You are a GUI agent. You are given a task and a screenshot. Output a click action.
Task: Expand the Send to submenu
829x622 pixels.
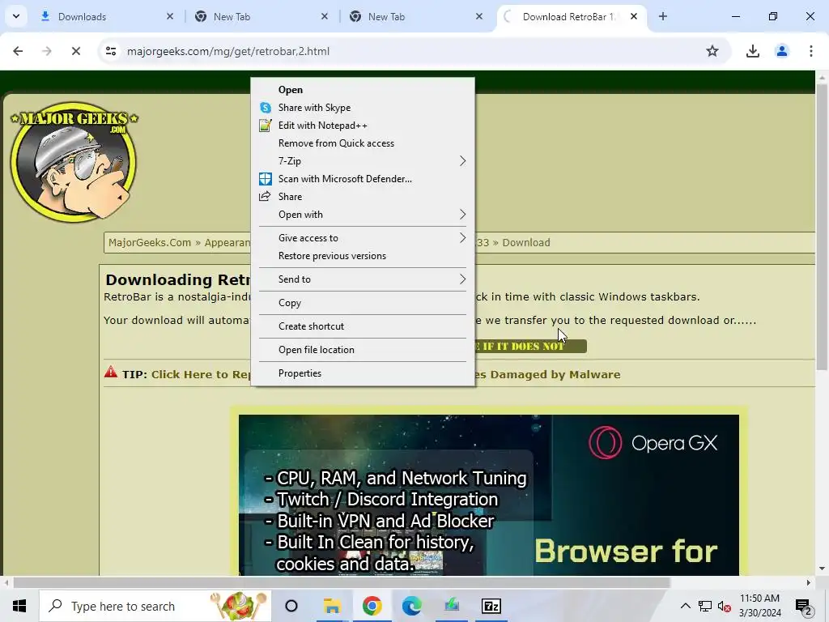363,279
